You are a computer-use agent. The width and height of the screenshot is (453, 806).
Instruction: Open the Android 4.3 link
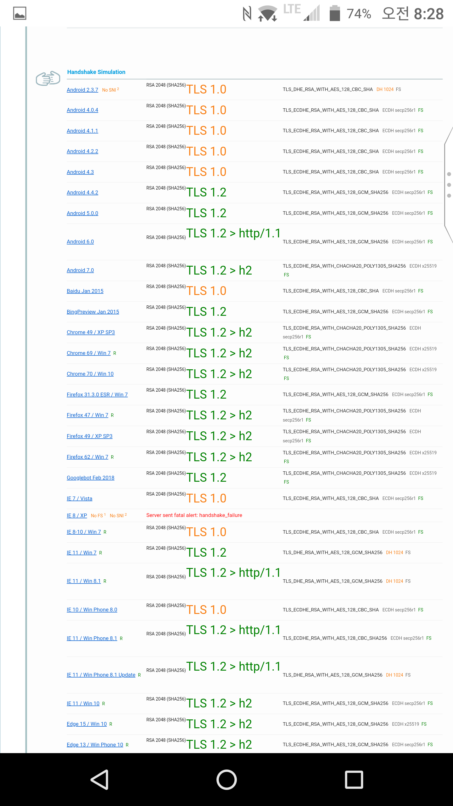[80, 172]
